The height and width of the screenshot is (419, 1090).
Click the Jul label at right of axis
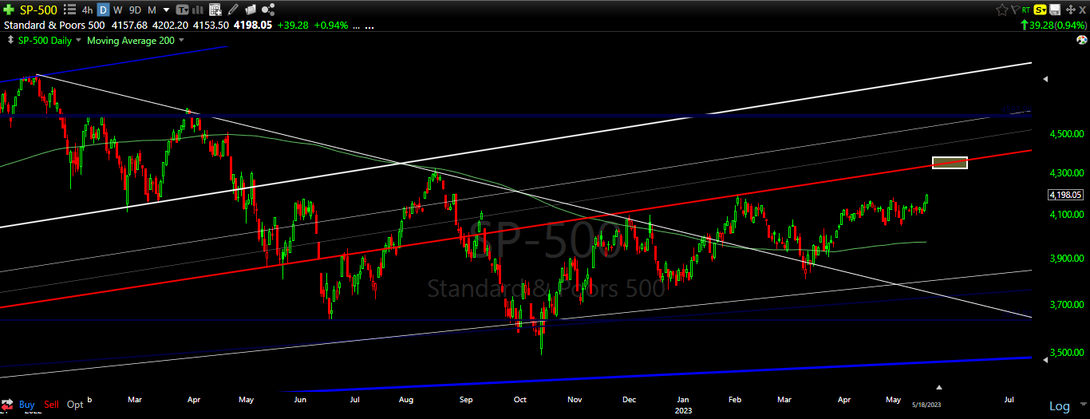tap(1009, 399)
